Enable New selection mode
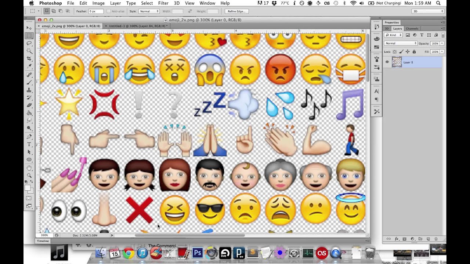Viewport: 470px width, 264px height. tap(47, 11)
